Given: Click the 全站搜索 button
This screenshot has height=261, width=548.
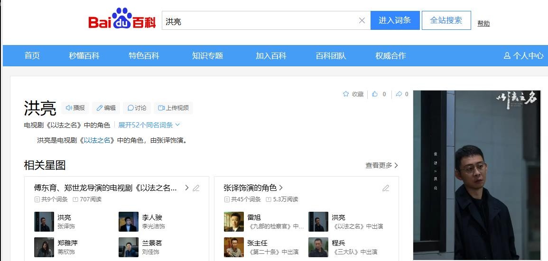Looking at the screenshot, I should pos(446,20).
